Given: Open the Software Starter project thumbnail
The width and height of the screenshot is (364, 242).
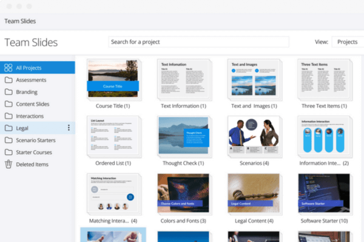Looking at the screenshot, I should (x=325, y=194).
